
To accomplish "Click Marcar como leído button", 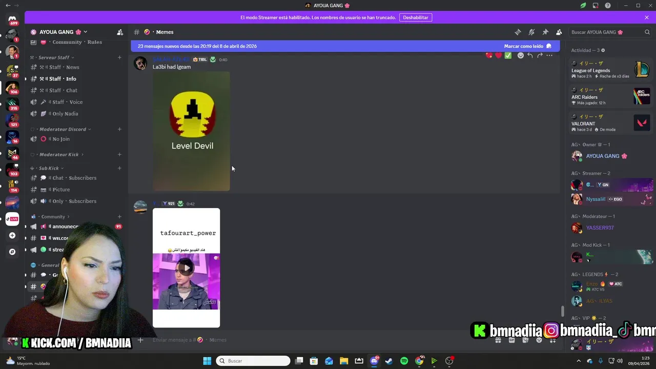I will [527, 46].
